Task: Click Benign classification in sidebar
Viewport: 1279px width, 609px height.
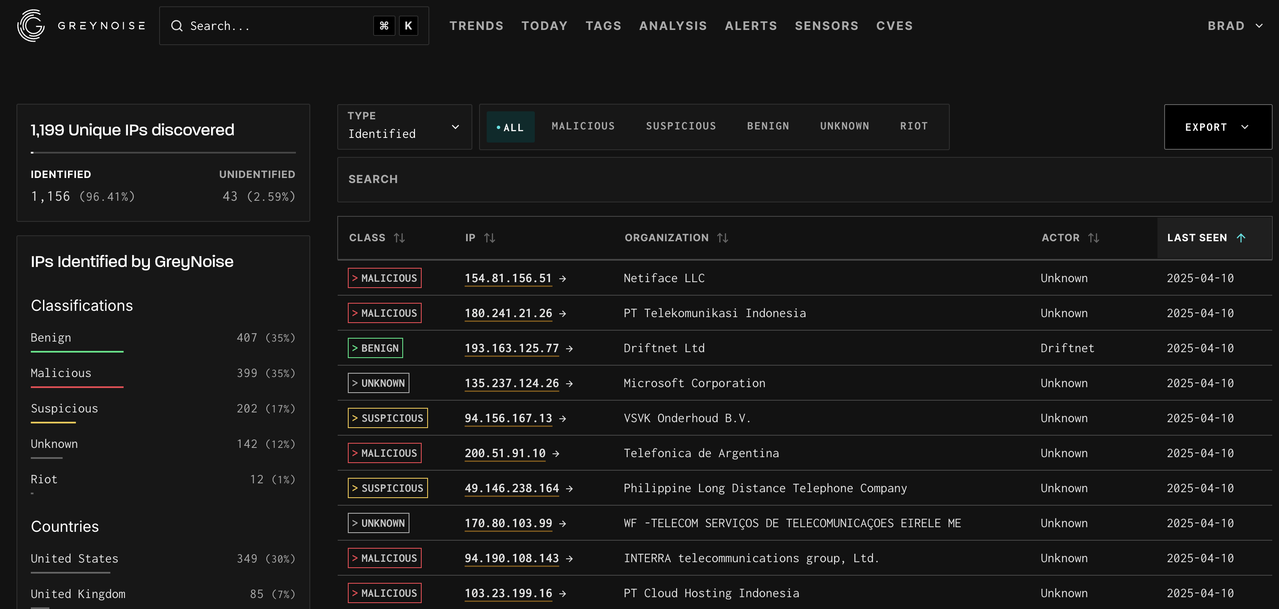Action: point(51,338)
